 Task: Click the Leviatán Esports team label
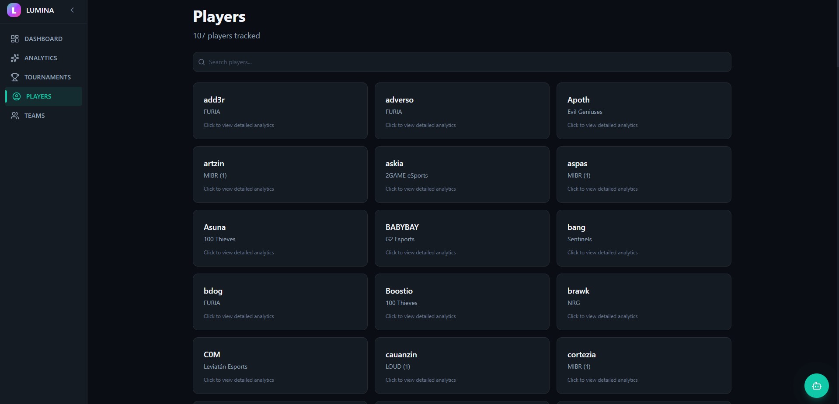(226, 366)
